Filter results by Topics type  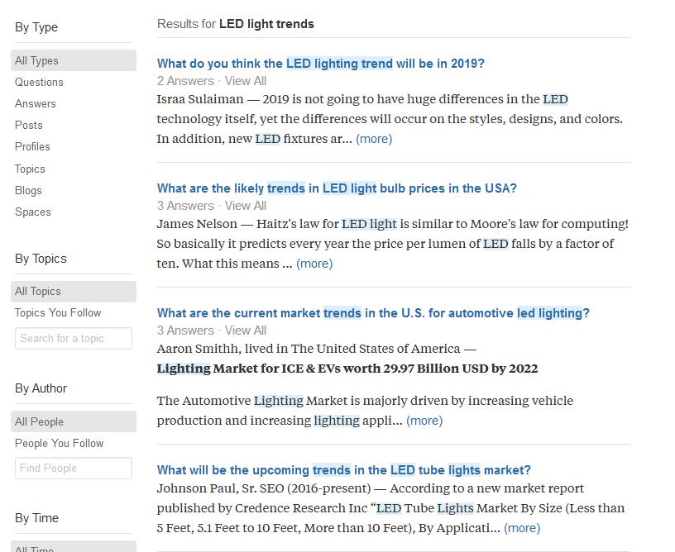30,169
